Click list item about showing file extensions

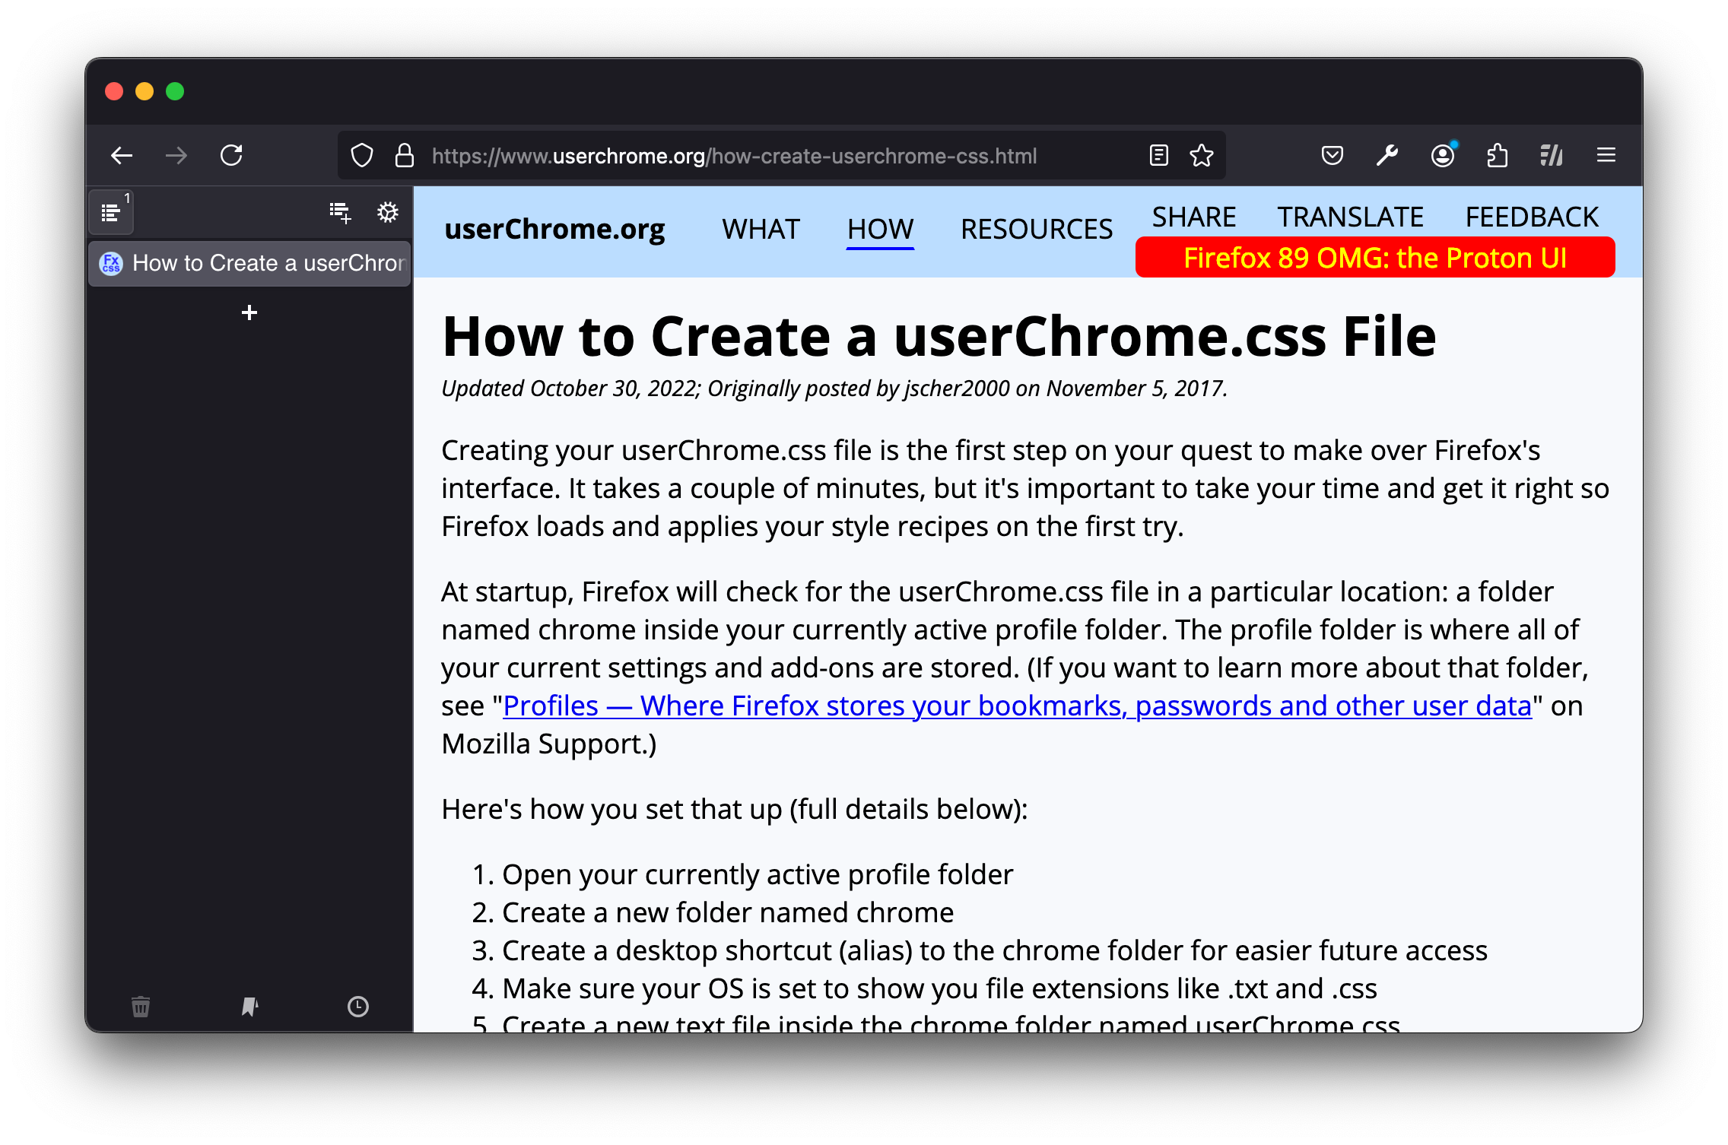pyautogui.click(x=939, y=988)
